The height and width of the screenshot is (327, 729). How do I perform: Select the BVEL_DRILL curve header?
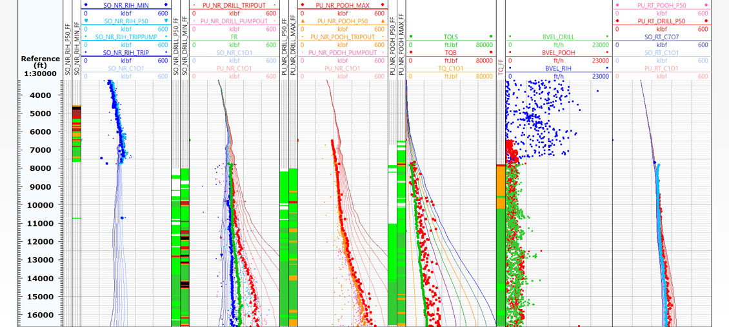pos(558,37)
